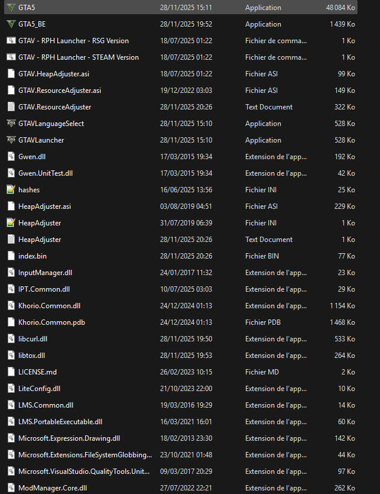Select the file name index.bin
Viewport: 380px width, 494px height.
point(33,256)
